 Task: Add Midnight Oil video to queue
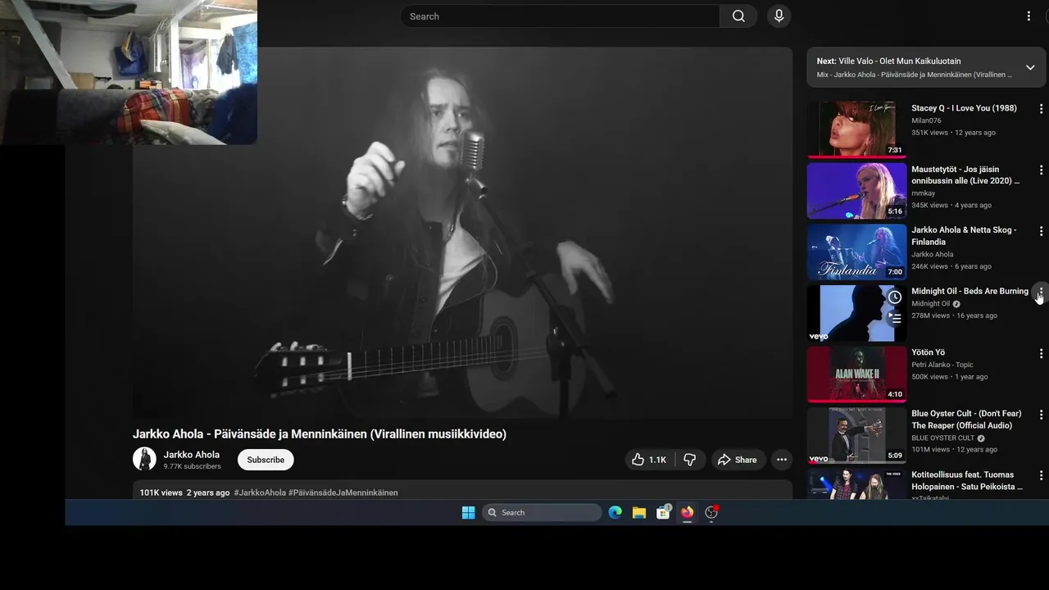click(895, 318)
